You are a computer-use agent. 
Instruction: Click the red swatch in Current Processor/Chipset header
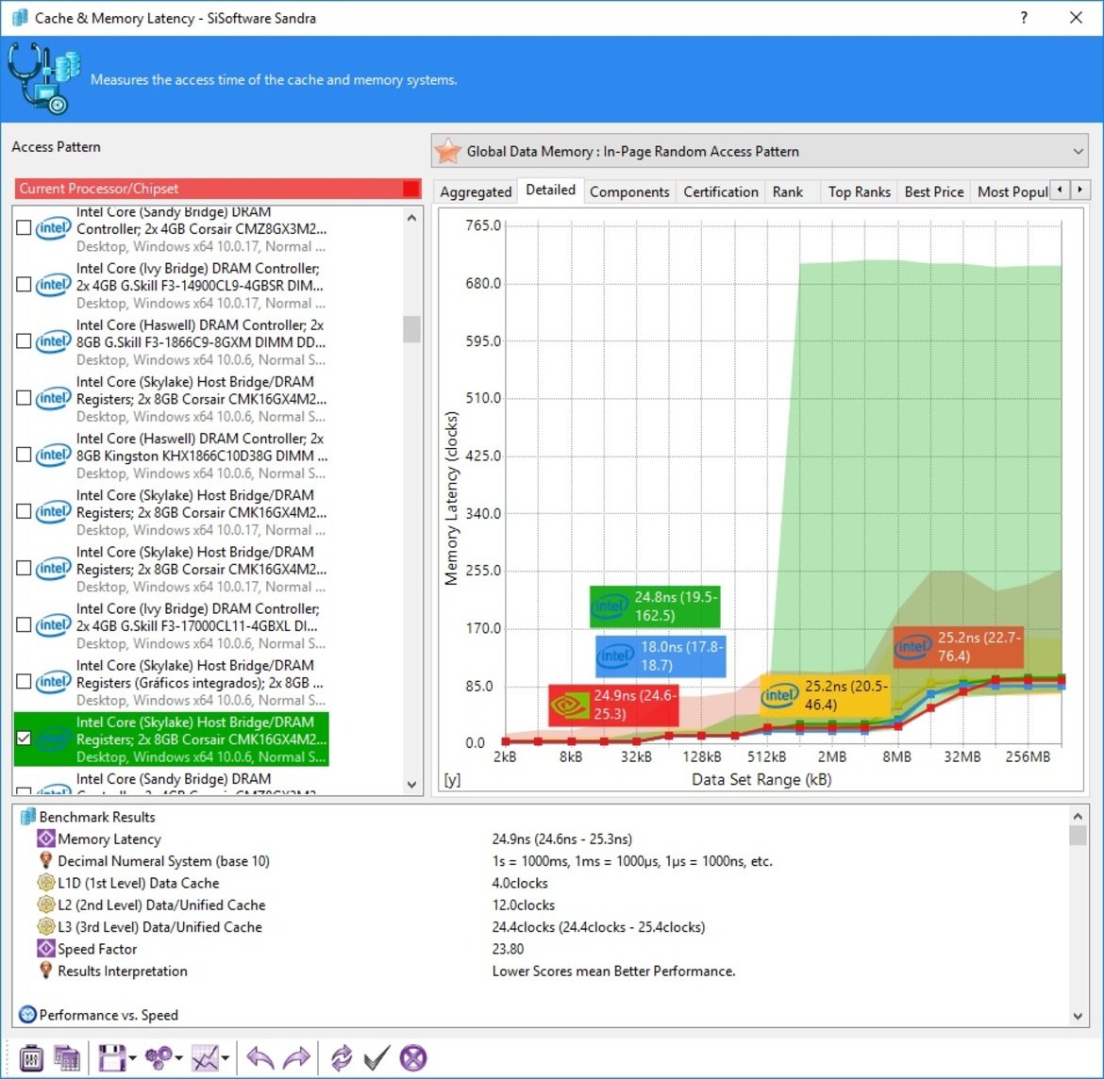(x=410, y=188)
